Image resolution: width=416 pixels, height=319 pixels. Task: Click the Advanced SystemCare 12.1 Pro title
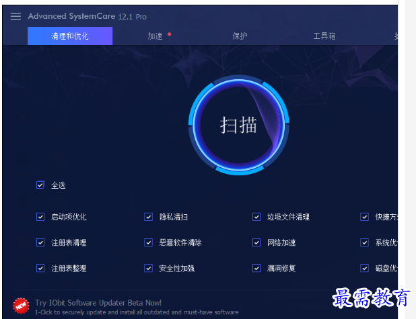click(88, 16)
